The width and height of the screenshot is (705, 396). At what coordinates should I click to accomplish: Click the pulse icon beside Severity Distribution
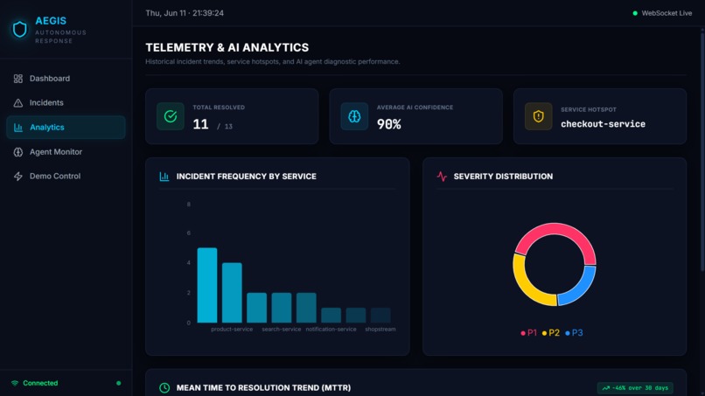coord(442,177)
